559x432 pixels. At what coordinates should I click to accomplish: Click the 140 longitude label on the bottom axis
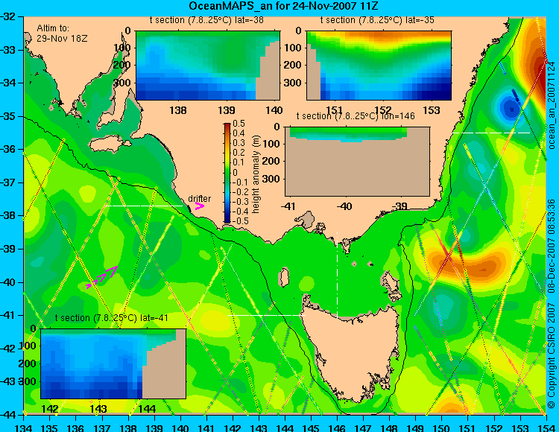tap(180, 428)
